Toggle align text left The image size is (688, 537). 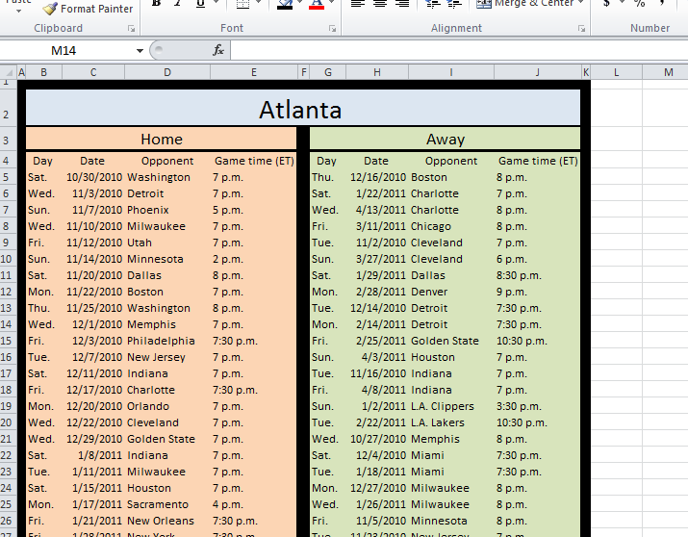pyautogui.click(x=358, y=4)
